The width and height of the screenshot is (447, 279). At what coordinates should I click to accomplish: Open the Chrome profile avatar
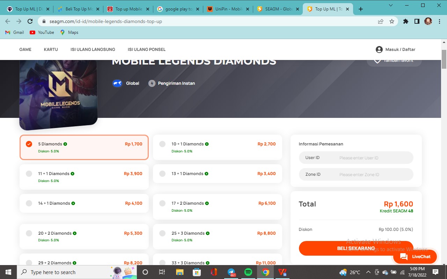pos(428,21)
